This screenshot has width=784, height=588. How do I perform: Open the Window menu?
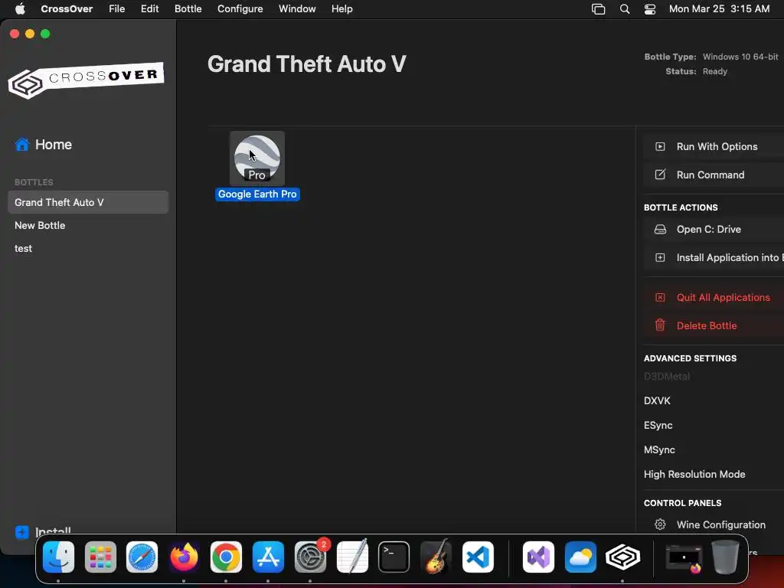(297, 9)
